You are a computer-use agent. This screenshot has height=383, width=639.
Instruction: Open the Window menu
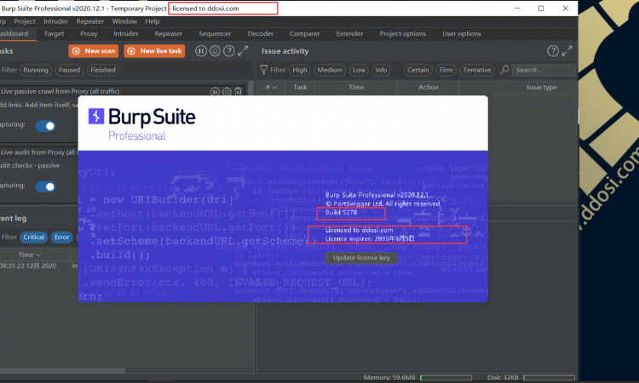click(x=124, y=21)
